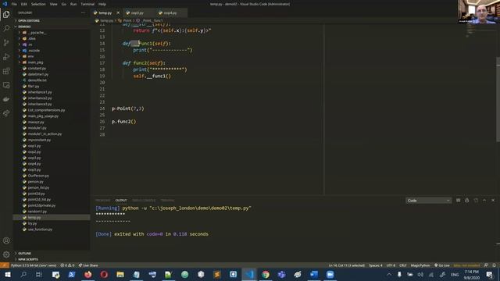500x281 pixels.
Task: Click Go Live in the status bar
Action: pyautogui.click(x=442, y=265)
